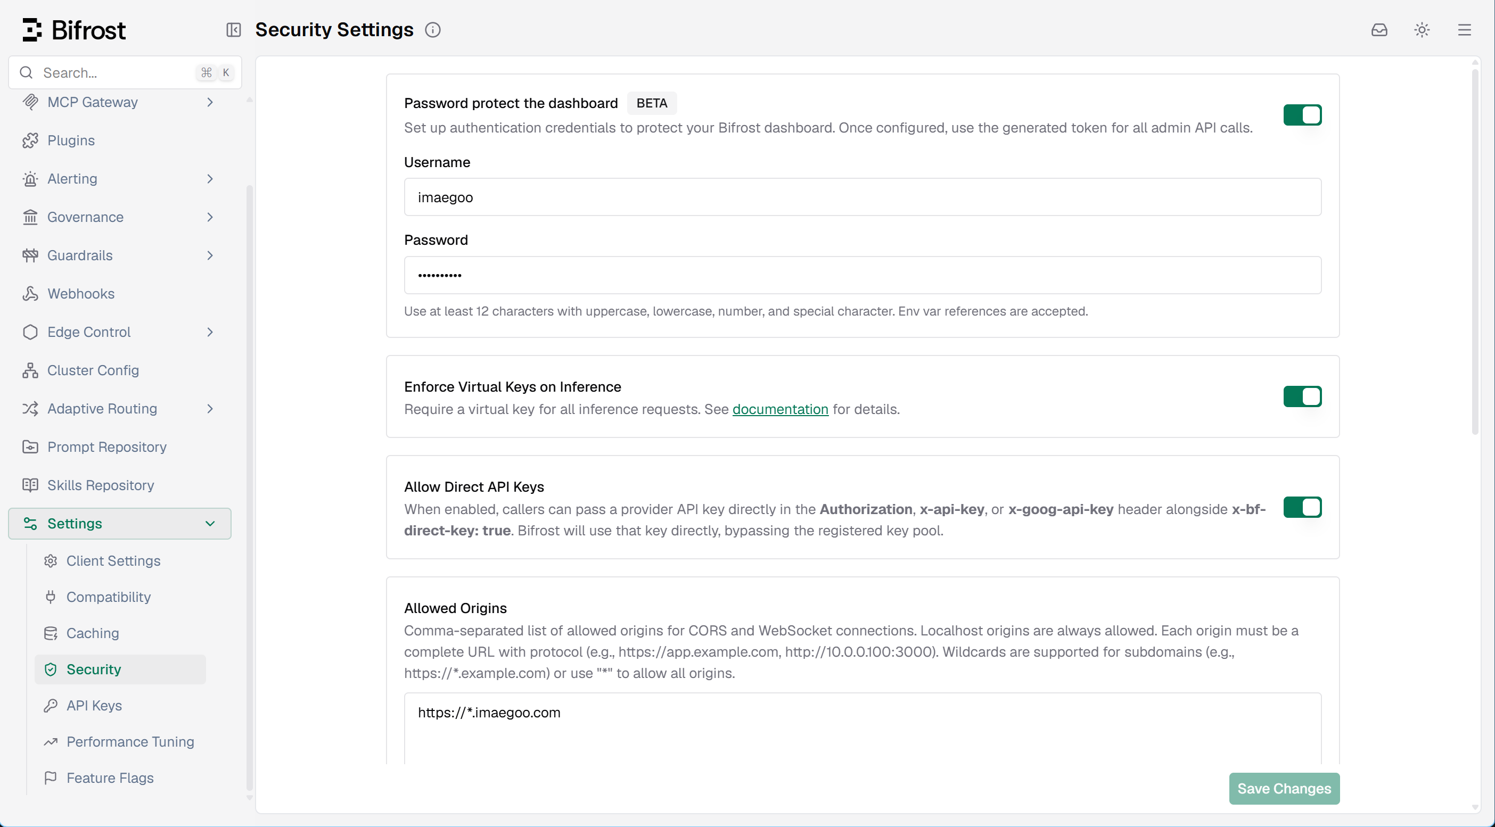This screenshot has width=1495, height=827.
Task: Expand the Governance submenu chevron
Action: (x=210, y=217)
